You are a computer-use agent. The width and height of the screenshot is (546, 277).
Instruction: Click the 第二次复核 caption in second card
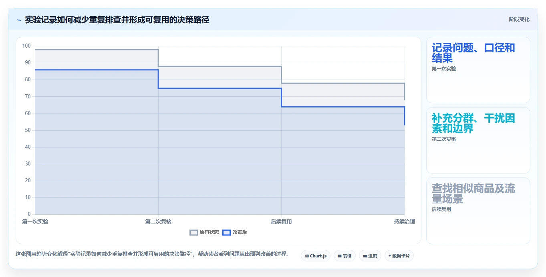point(444,139)
